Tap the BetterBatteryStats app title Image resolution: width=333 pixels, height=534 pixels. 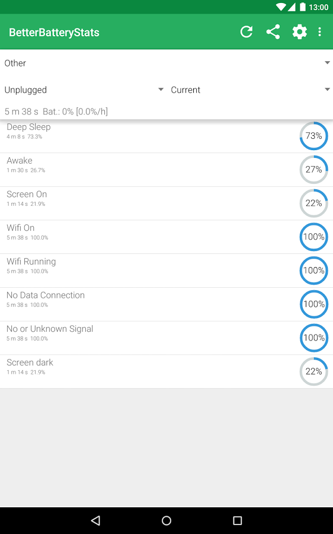pyautogui.click(x=54, y=33)
